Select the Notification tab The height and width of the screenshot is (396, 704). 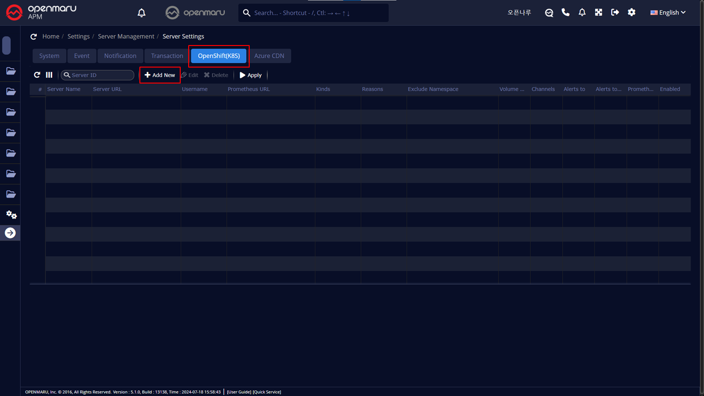coord(120,56)
